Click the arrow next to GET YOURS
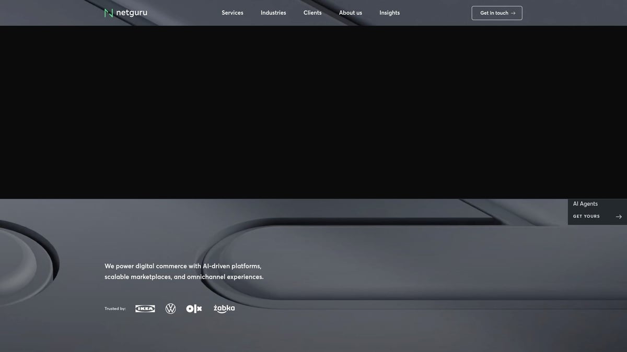This screenshot has height=352, width=627. tap(619, 216)
